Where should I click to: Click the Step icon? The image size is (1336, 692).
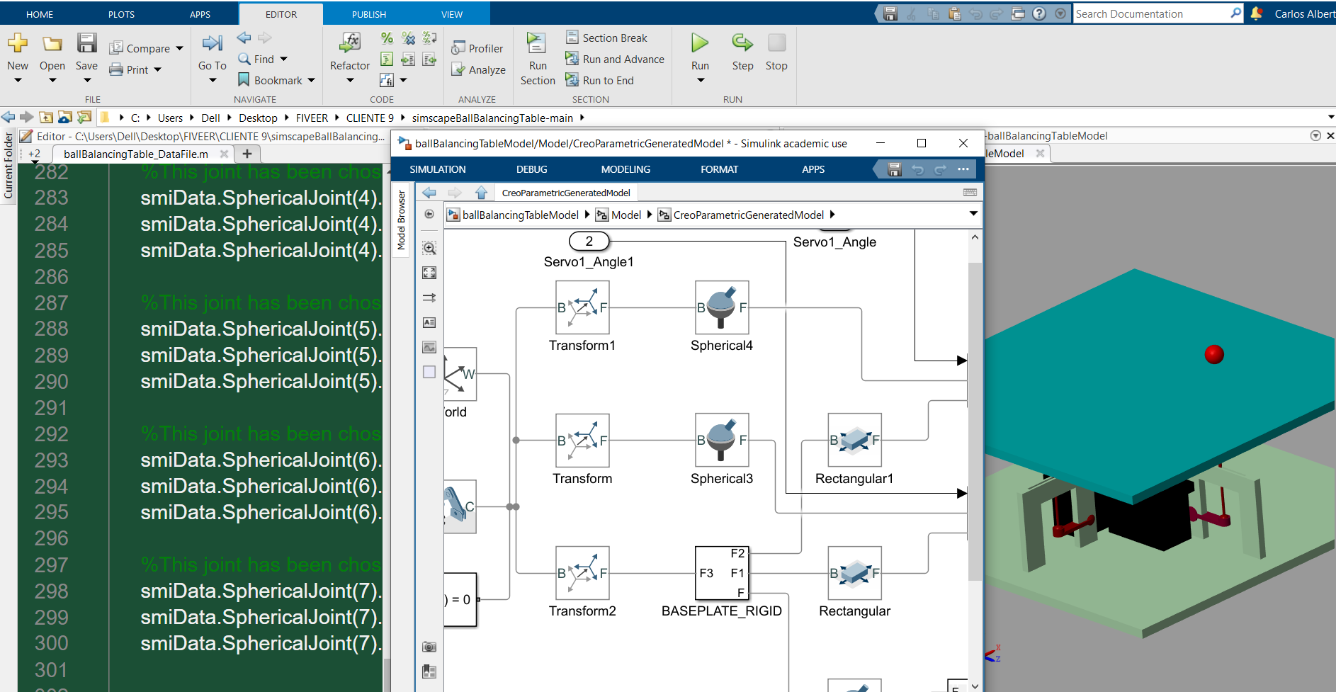(742, 42)
